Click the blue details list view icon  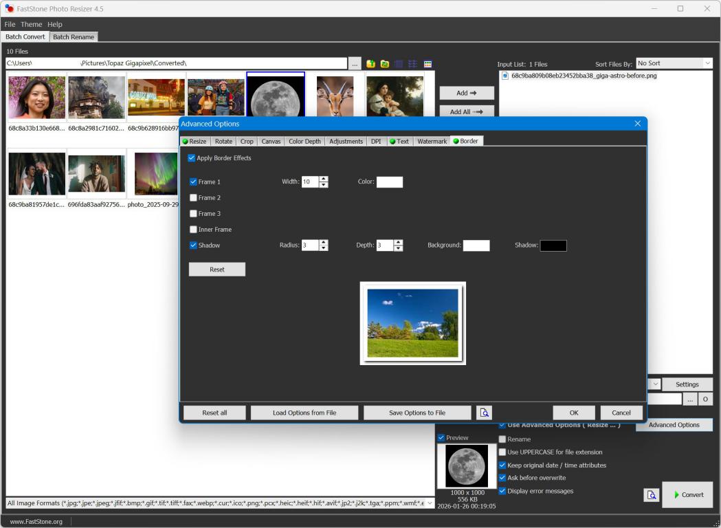point(413,64)
